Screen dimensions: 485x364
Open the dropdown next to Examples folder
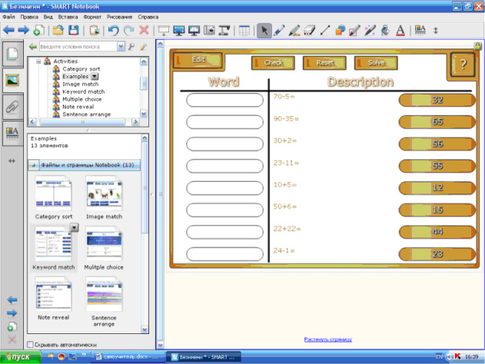click(x=95, y=77)
